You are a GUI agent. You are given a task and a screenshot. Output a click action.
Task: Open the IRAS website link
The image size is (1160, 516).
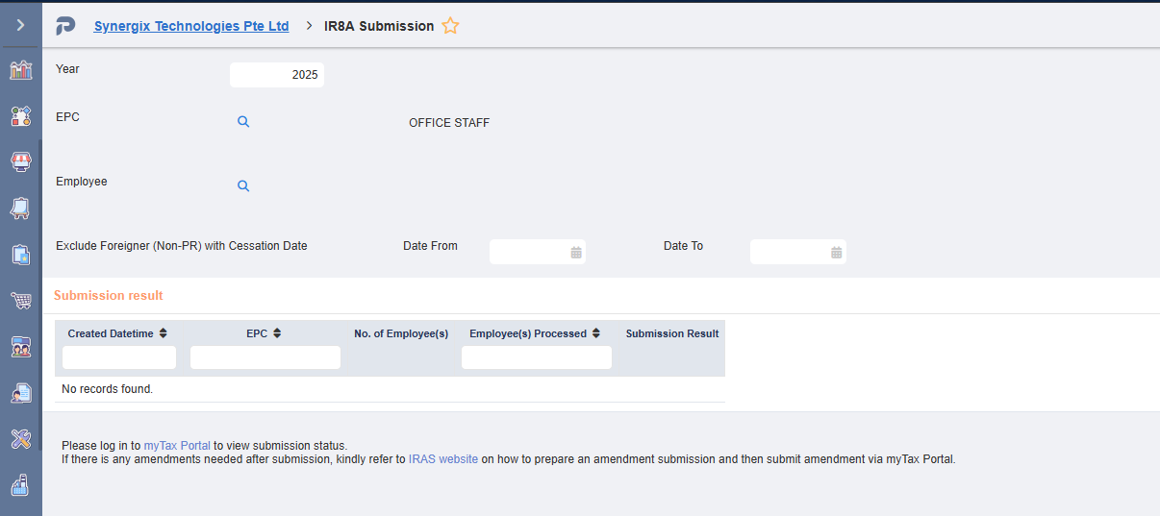click(443, 459)
